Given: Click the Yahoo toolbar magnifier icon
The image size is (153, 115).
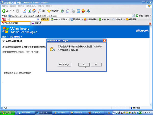Looking at the screenshot, I should click(x=38, y=19).
